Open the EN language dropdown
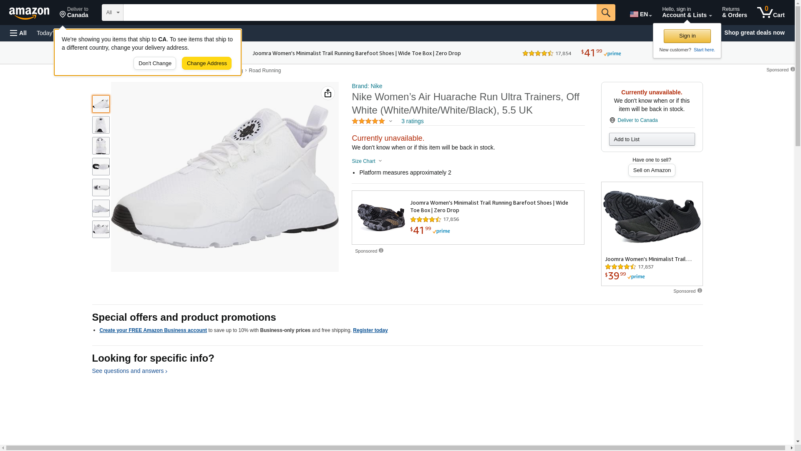This screenshot has height=451, width=801. (x=640, y=14)
